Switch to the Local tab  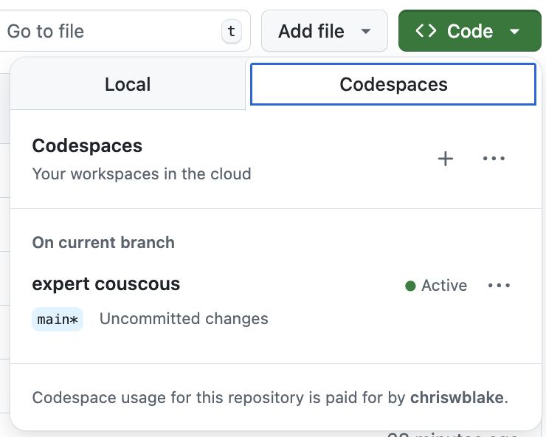click(128, 84)
